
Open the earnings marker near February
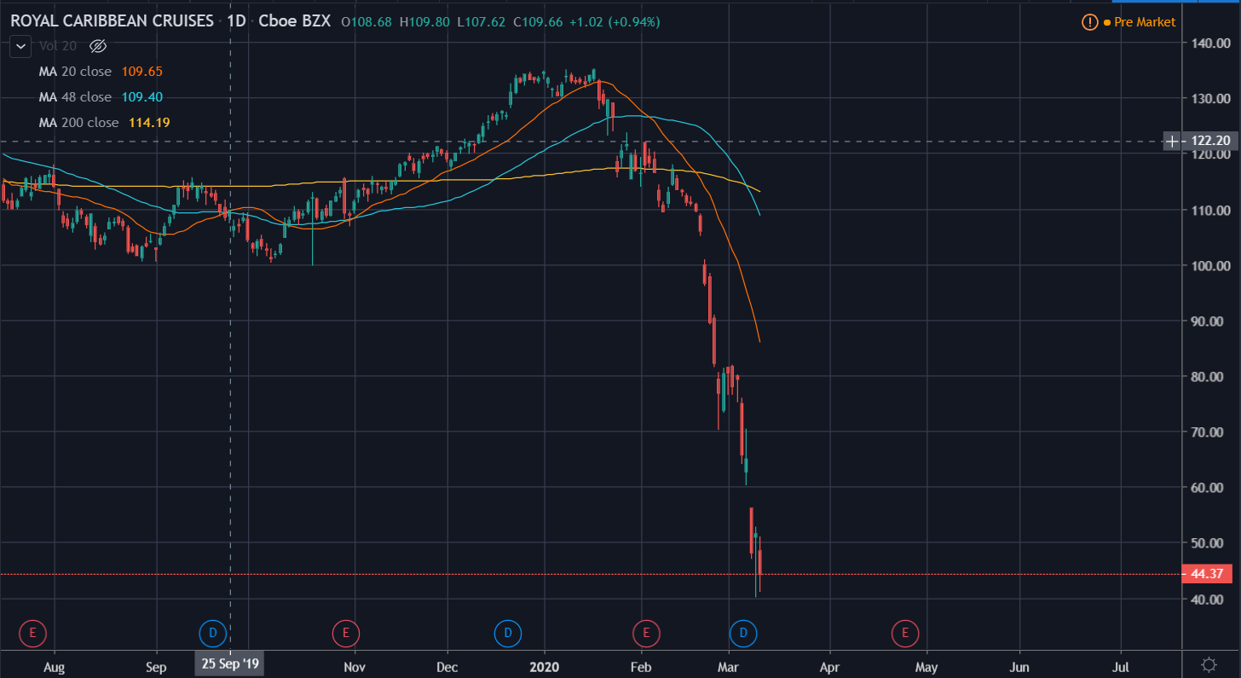coord(646,633)
